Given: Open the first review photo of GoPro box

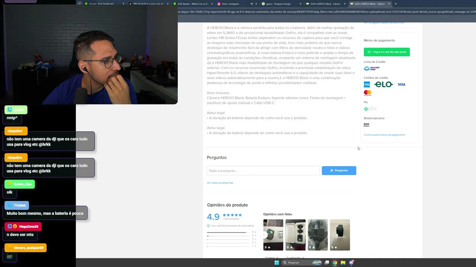Looking at the screenshot, I should pos(273,235).
